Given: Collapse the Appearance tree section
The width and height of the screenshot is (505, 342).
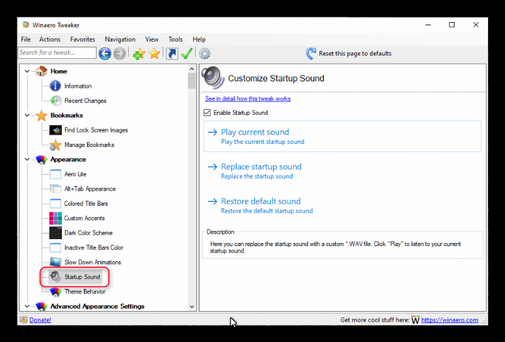Looking at the screenshot, I should click(27, 160).
